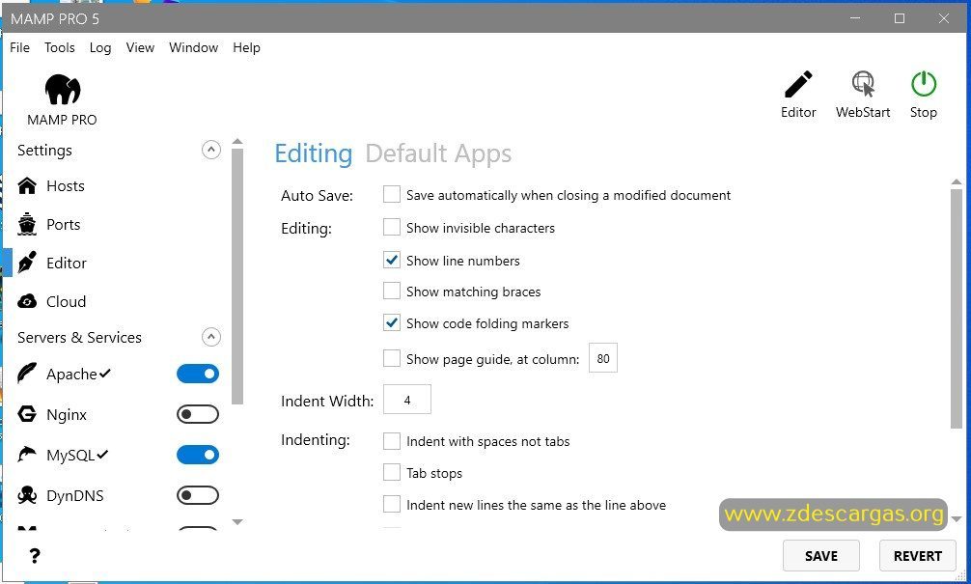Click settings pane scroll down arrow

click(957, 519)
